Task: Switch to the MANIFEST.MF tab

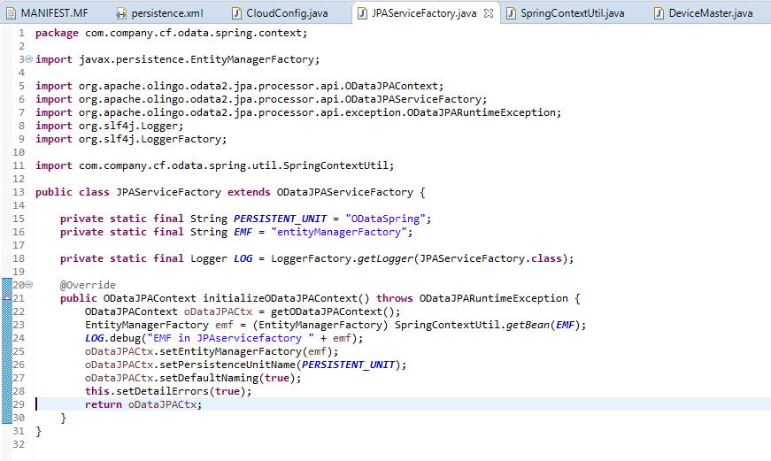Action: 55,13
